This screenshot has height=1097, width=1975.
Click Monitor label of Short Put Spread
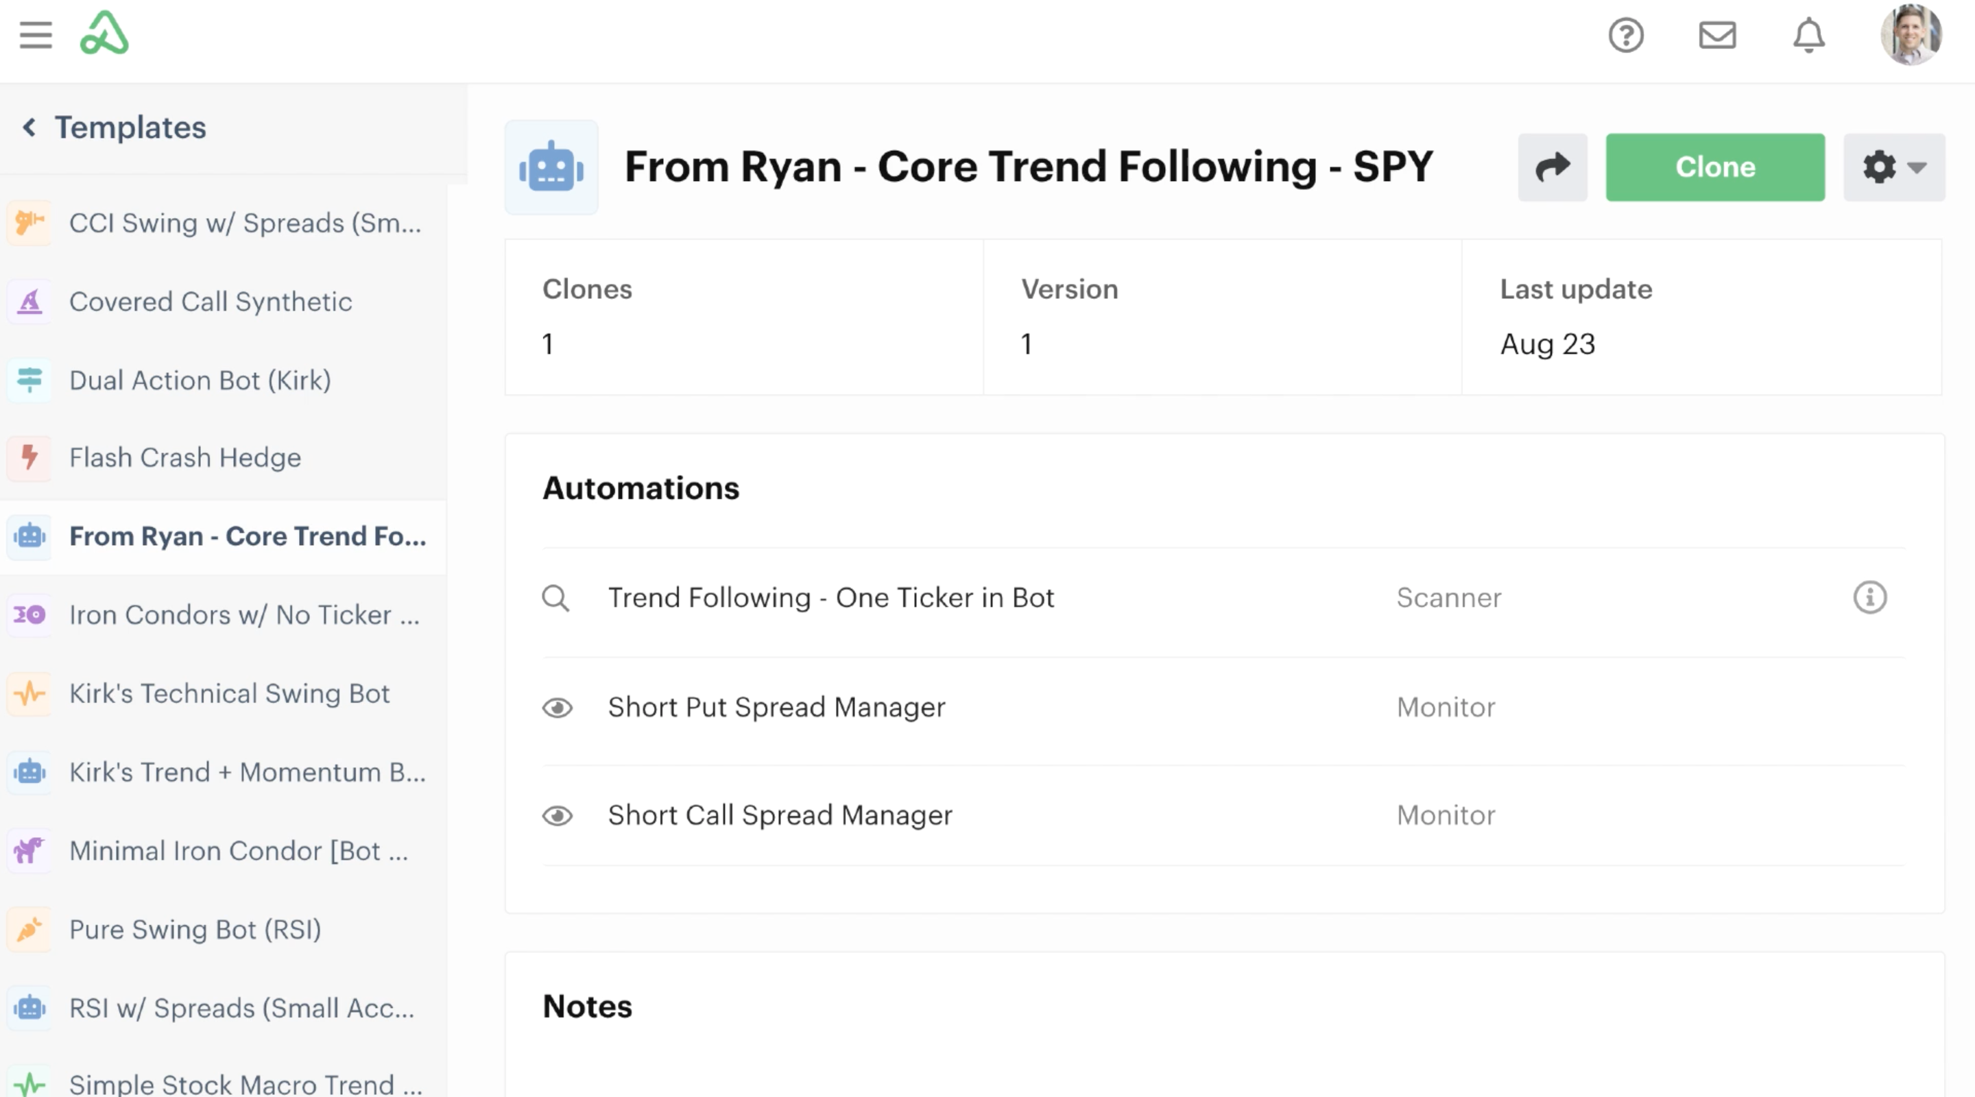pyautogui.click(x=1446, y=708)
